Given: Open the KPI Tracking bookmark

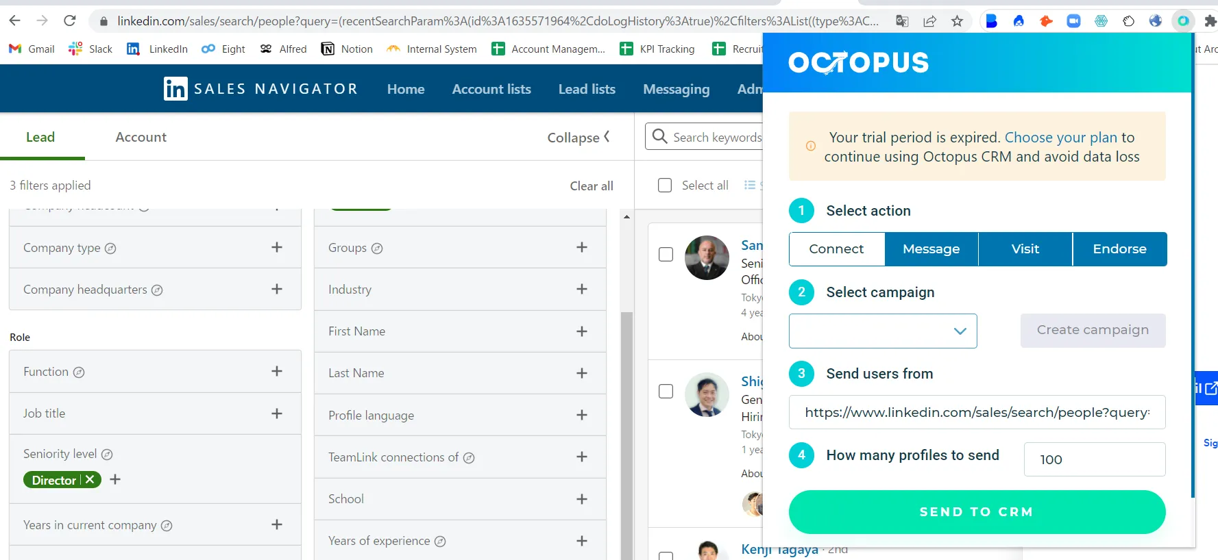Looking at the screenshot, I should tap(657, 49).
